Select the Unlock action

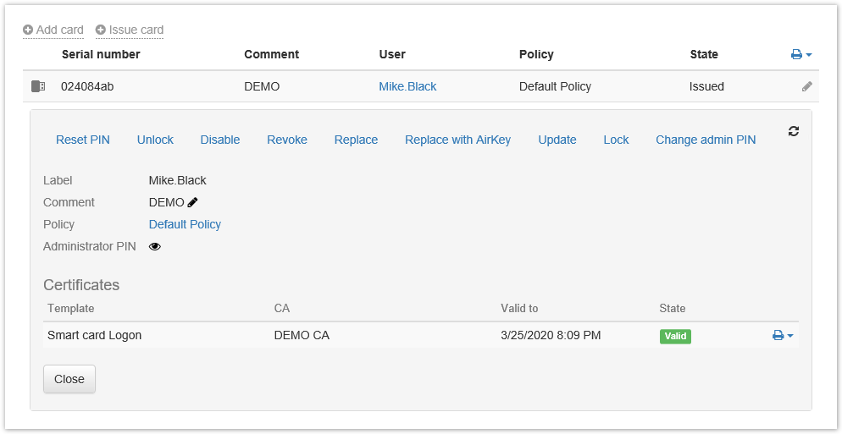point(155,140)
